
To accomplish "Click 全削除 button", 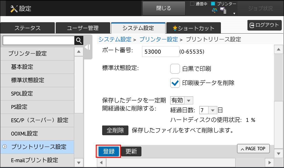I will click(115, 131).
